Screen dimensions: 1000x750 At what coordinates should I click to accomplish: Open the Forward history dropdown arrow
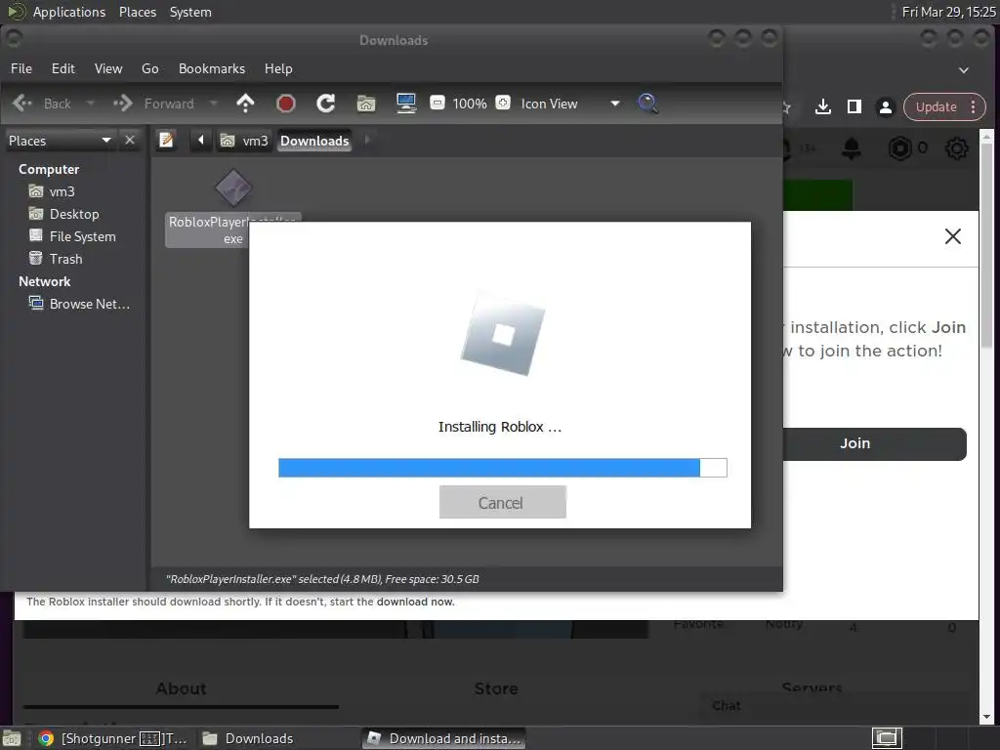[x=214, y=104]
